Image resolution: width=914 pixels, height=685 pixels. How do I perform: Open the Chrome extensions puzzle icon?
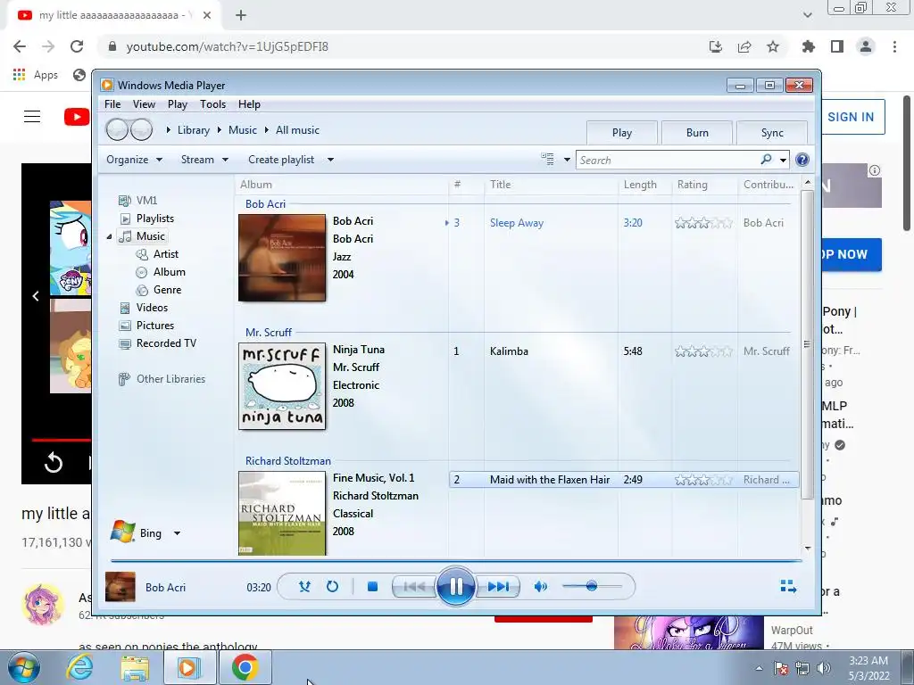pyautogui.click(x=809, y=46)
